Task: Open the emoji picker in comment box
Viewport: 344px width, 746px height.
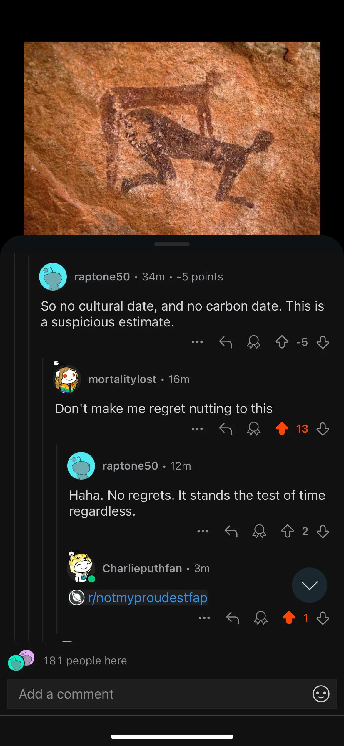Action: pos(321,694)
